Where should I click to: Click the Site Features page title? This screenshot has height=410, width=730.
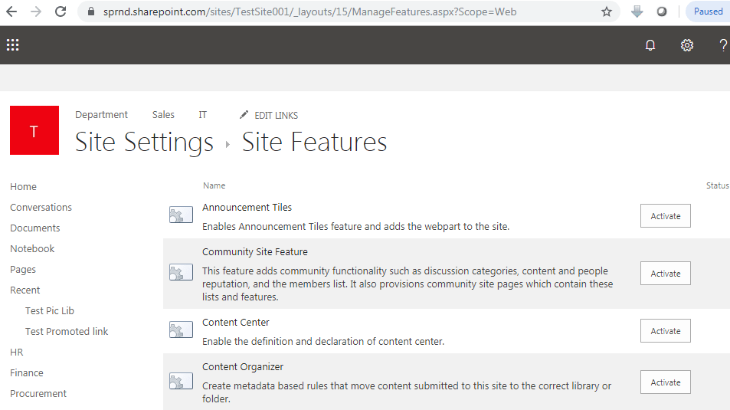point(314,142)
